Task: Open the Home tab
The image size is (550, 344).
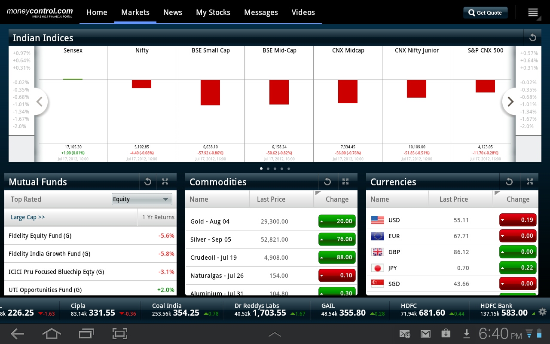Action: point(97,12)
